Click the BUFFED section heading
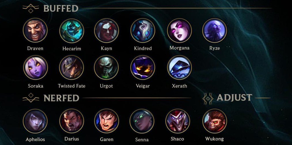Image resolution: width=292 pixels, height=145 pixels. 61,9
